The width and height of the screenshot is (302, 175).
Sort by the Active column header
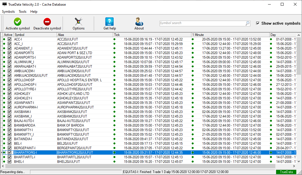click(x=8, y=35)
